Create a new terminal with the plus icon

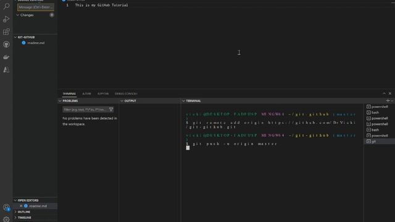tap(388, 101)
